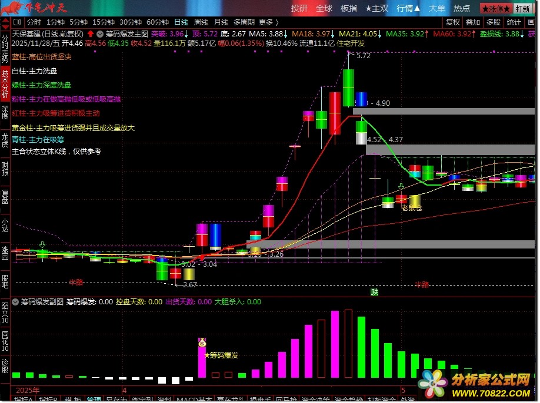The image size is (540, 403).
Task: Open the 深度 sidebar tab
Action: (x=5, y=112)
